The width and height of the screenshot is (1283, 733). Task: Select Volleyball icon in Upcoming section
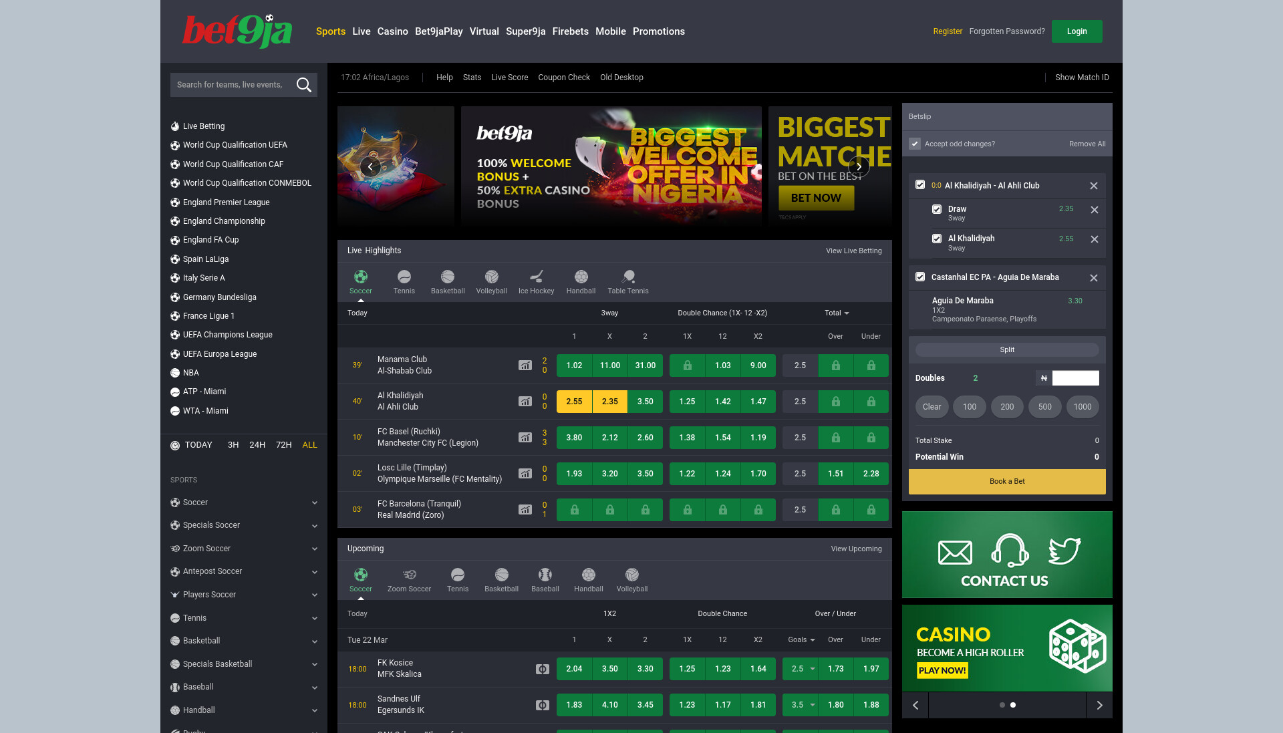[632, 575]
